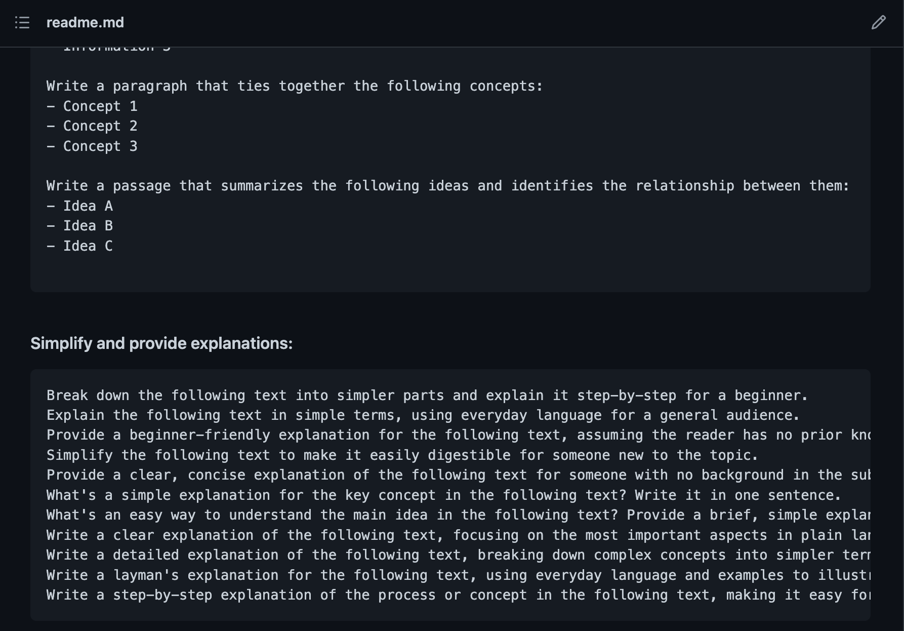This screenshot has height=631, width=904.
Task: Click the 'Idea C' list line
Action: click(80, 246)
